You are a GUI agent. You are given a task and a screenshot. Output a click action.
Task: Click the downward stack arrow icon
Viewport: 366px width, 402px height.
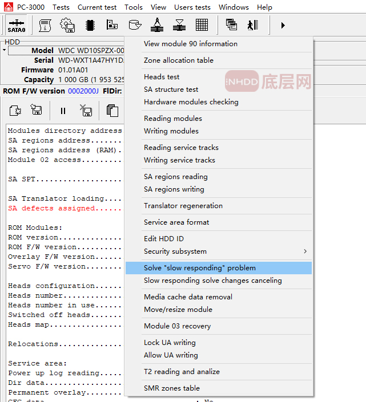(x=179, y=25)
